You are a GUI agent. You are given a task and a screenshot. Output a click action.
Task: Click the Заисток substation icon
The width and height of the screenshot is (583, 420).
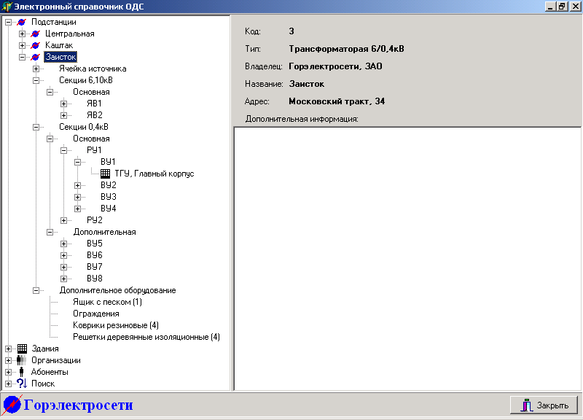(x=36, y=57)
